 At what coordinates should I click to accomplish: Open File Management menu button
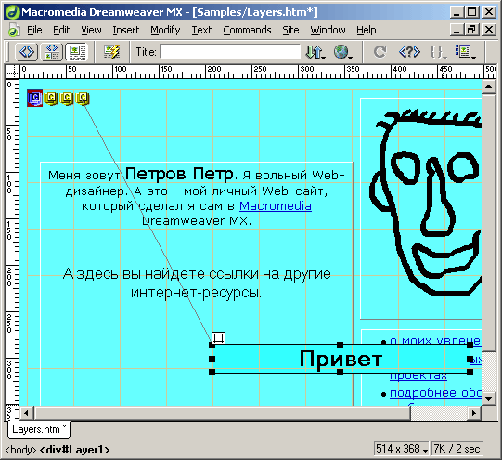point(315,52)
